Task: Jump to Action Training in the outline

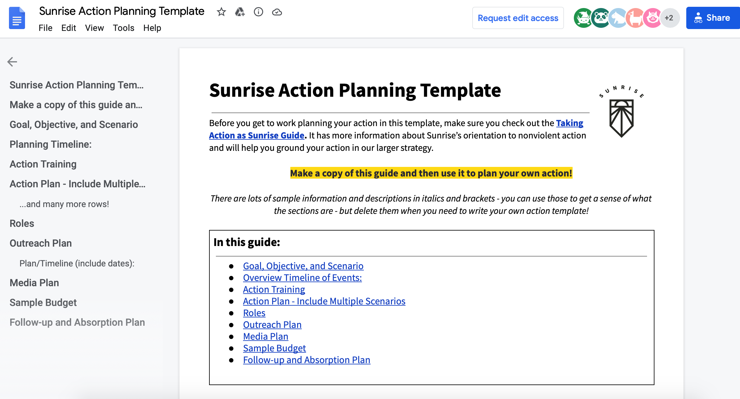Action: (43, 164)
